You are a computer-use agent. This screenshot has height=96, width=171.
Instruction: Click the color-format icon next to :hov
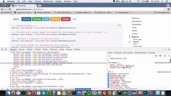pos(160,56)
